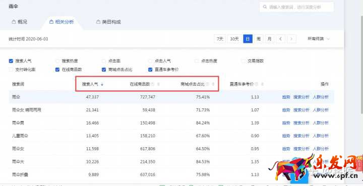Go to previous date arrow
Viewport: 363px width, 186px height.
click(280, 39)
